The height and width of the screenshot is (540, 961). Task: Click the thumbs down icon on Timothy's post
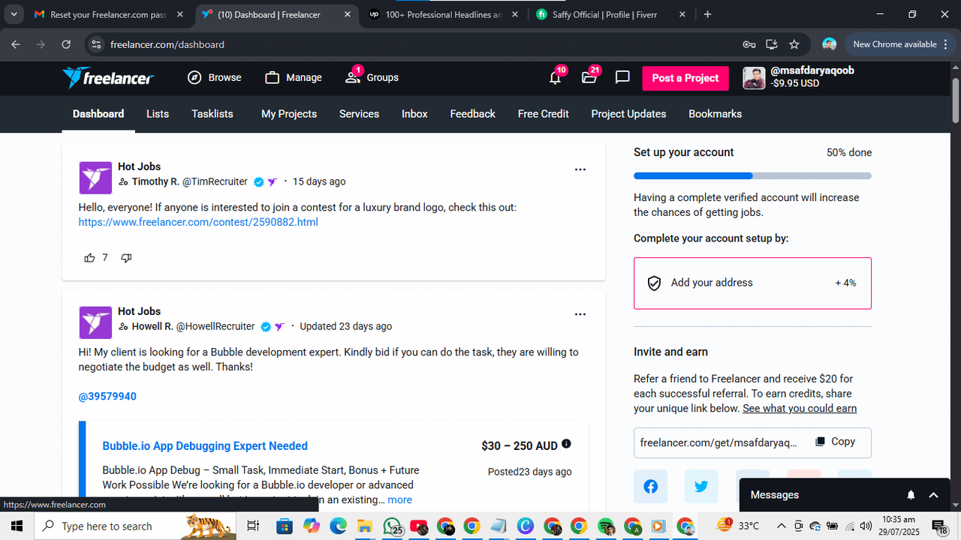pyautogui.click(x=126, y=257)
